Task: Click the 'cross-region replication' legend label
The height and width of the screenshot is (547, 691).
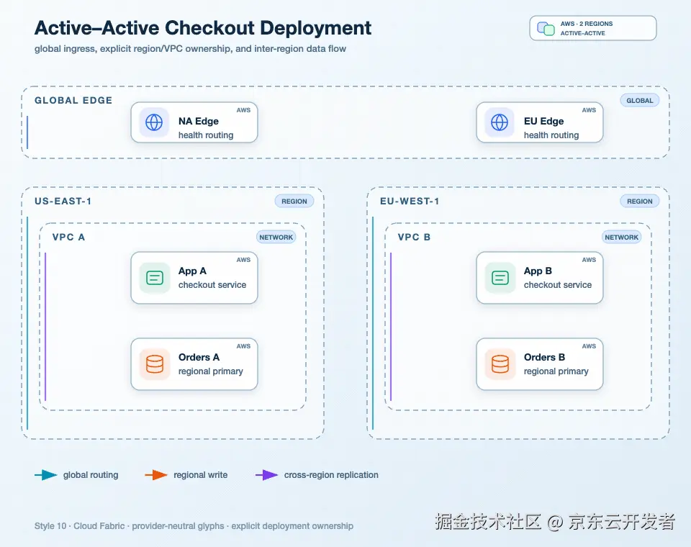Action: (x=331, y=475)
